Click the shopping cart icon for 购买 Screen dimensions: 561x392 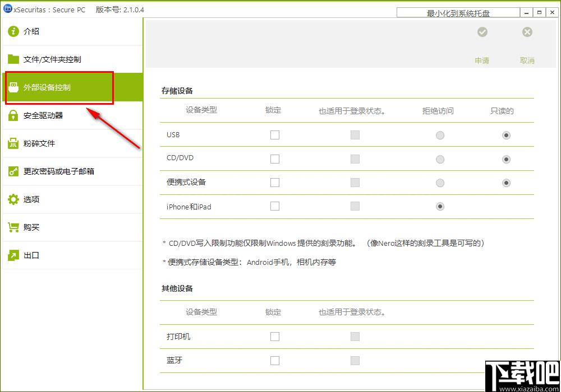13,227
